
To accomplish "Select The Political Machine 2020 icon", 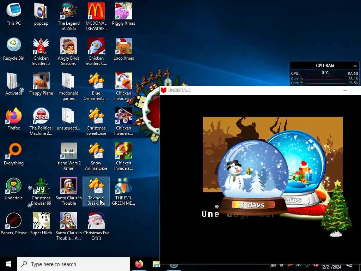I will 41,122.
